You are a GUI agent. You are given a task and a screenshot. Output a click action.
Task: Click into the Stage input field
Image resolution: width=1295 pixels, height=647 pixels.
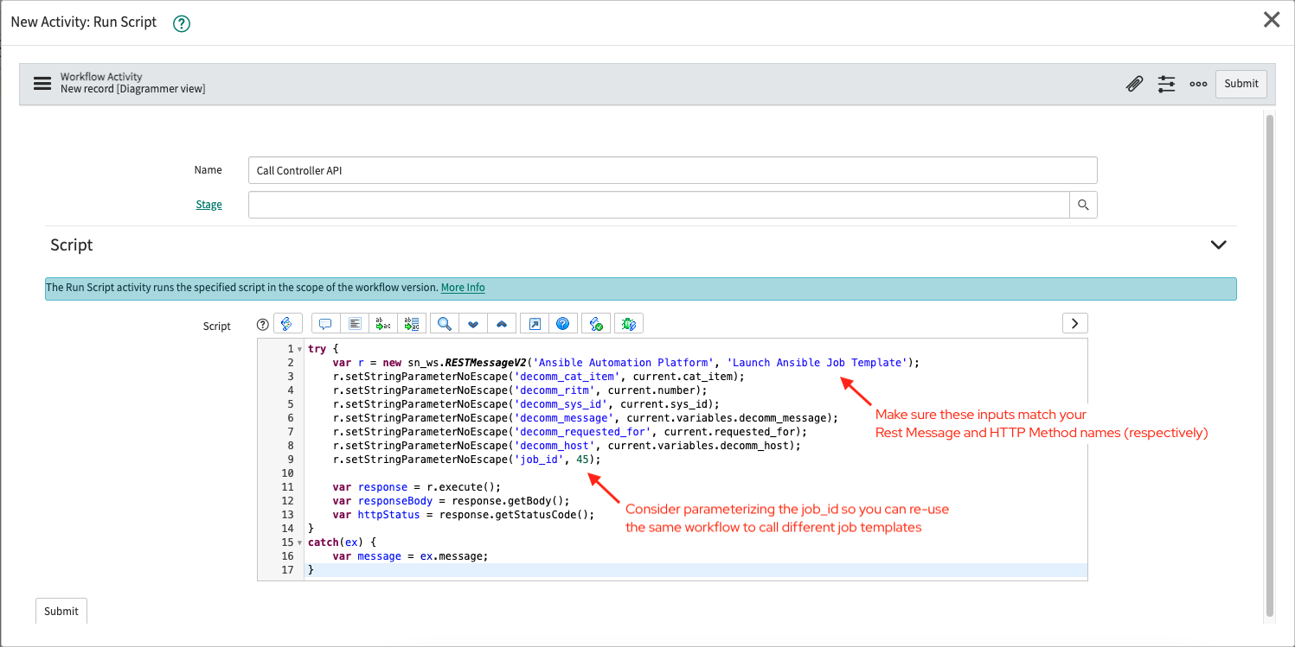tap(658, 205)
